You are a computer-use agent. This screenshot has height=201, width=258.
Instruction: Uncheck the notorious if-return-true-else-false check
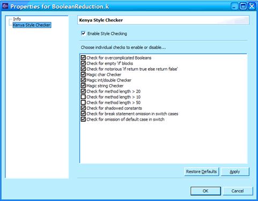click(83, 69)
